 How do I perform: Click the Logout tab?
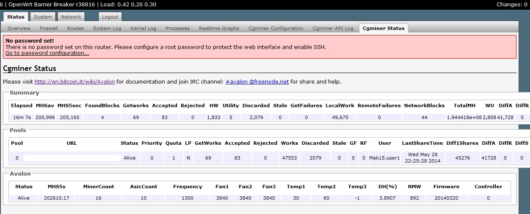[x=110, y=17]
